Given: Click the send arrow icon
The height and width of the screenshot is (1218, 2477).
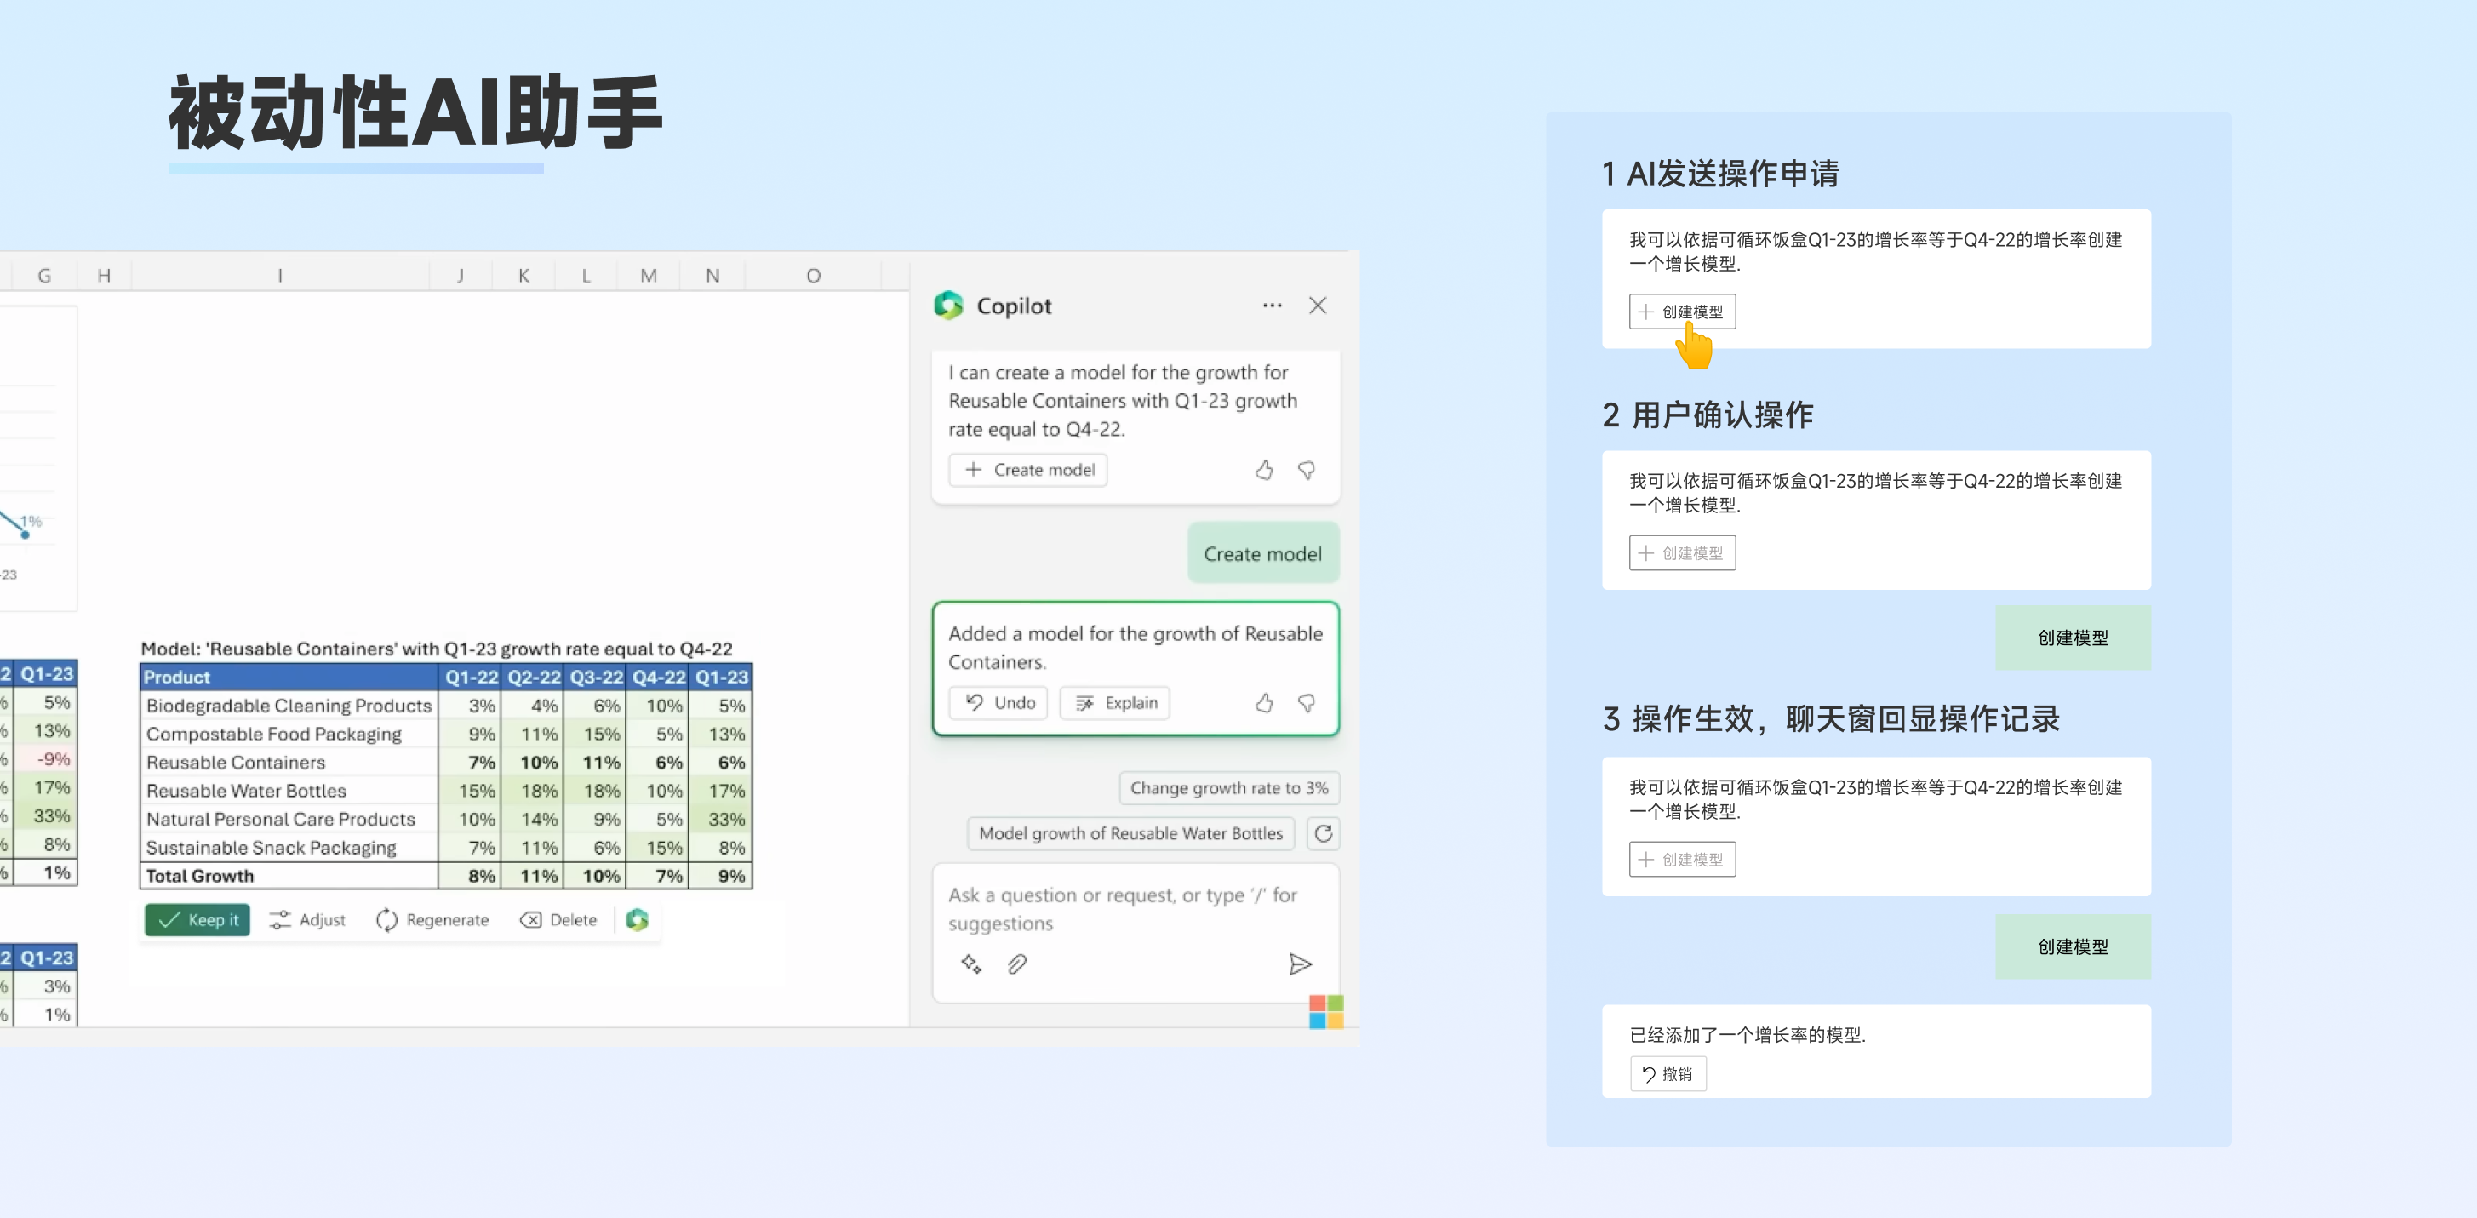Looking at the screenshot, I should tap(1299, 964).
